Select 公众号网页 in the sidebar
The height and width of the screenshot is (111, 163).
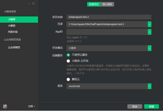pos(14,48)
